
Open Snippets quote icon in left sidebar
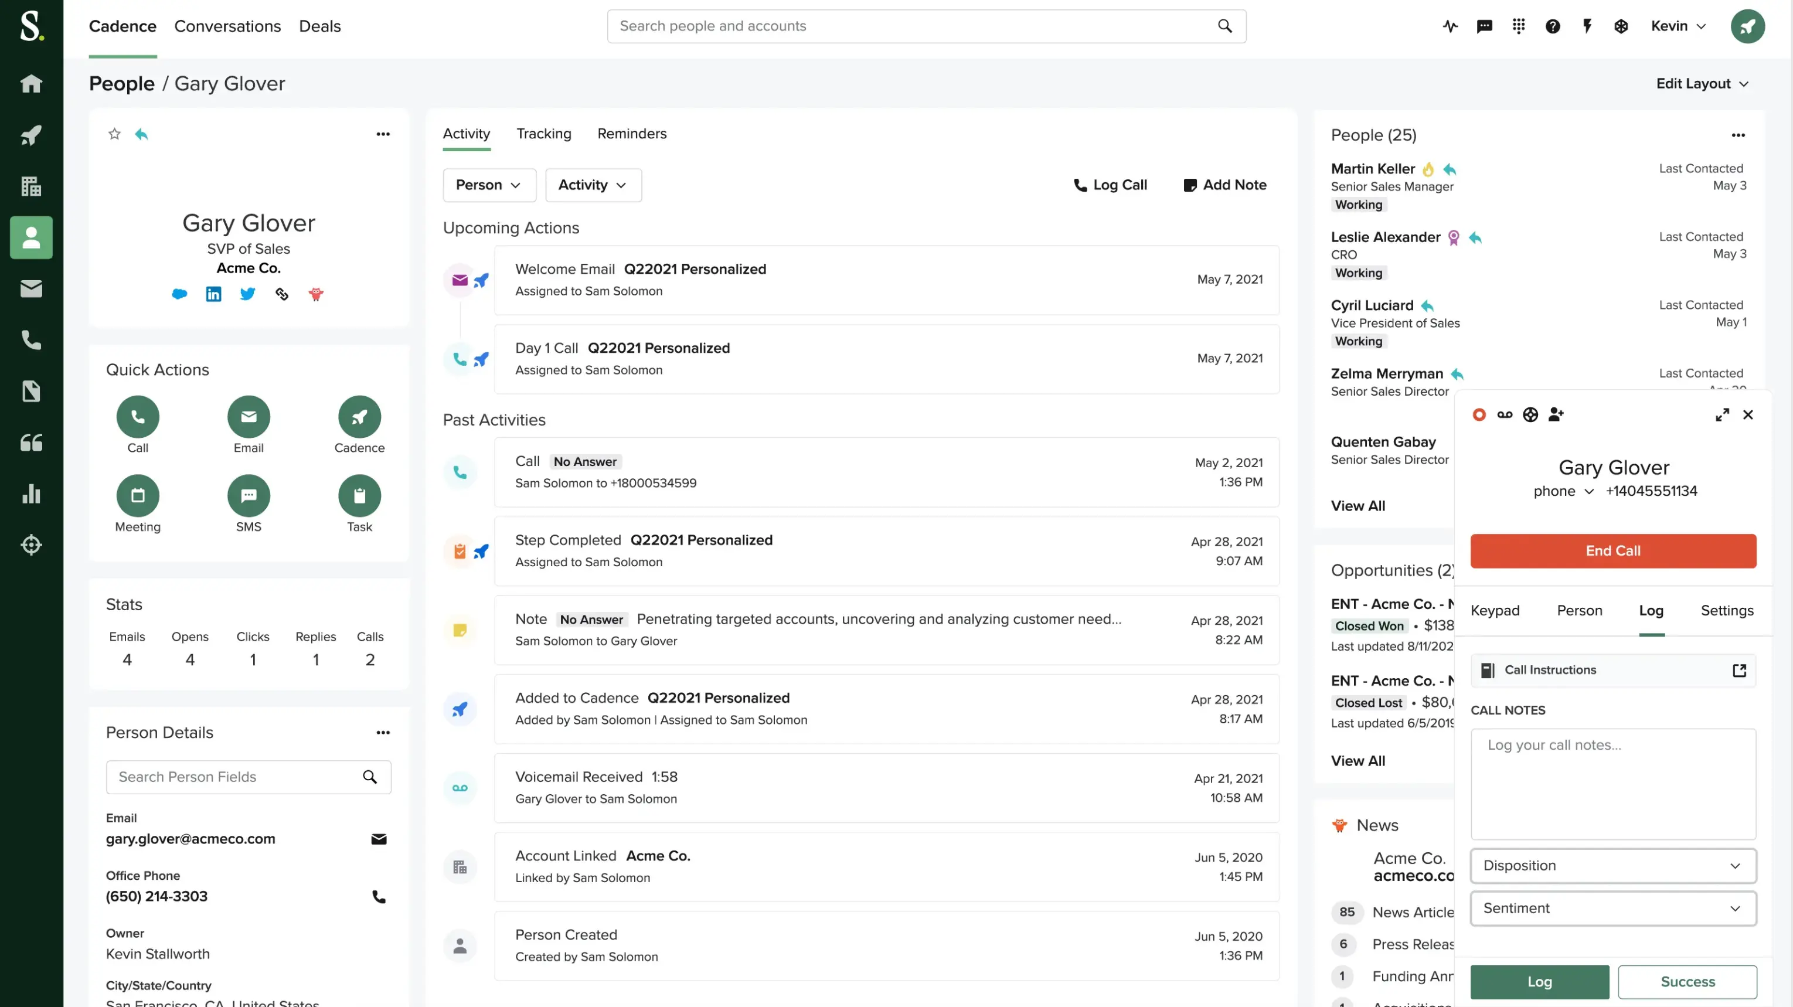(x=31, y=443)
